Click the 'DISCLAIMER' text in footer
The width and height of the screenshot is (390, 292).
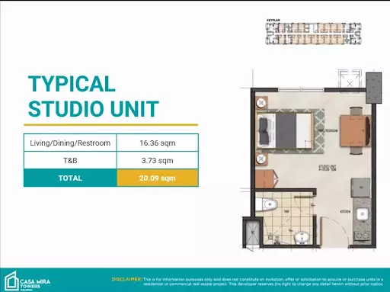[126, 279]
